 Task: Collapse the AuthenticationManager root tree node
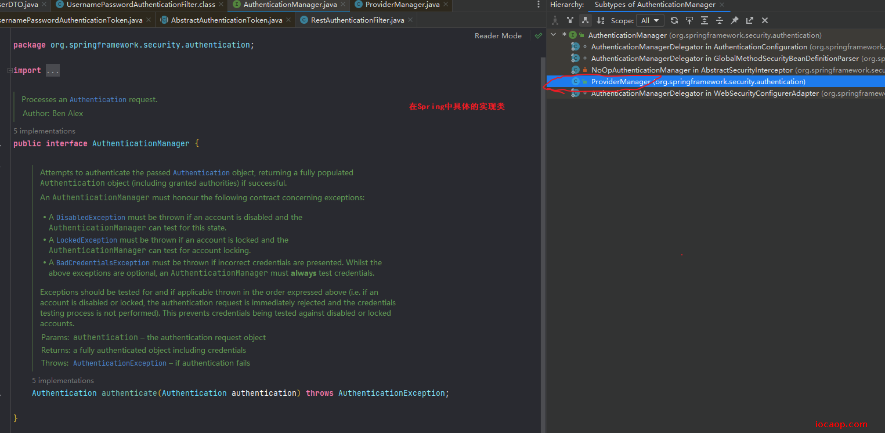(554, 35)
